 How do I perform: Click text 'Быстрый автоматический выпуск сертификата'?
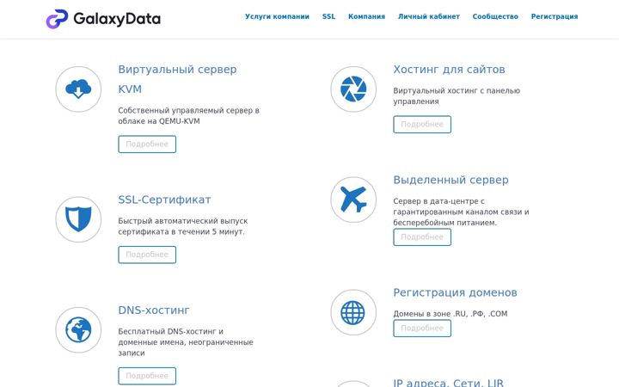point(183,226)
